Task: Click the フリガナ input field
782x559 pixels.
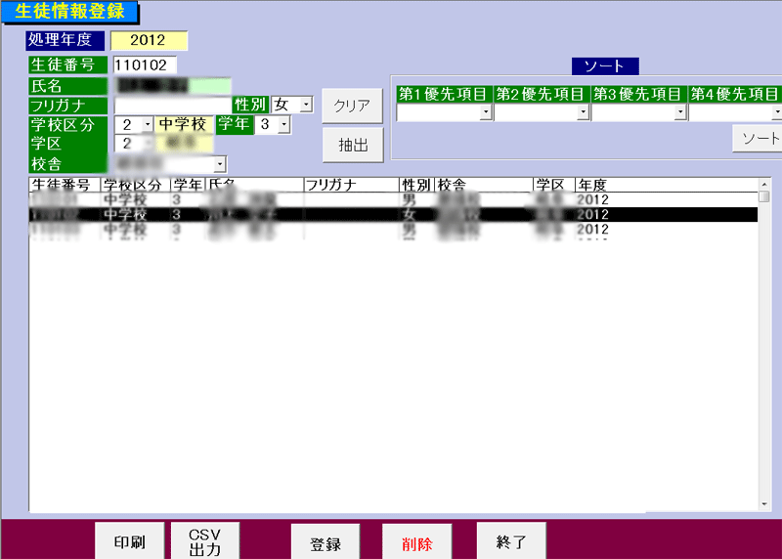Action: click(x=172, y=105)
